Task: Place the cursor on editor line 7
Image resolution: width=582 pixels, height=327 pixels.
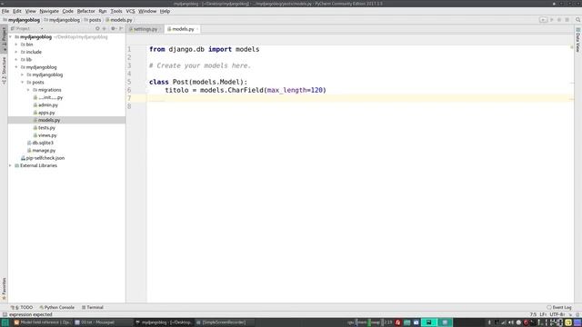Action: pyautogui.click(x=360, y=98)
